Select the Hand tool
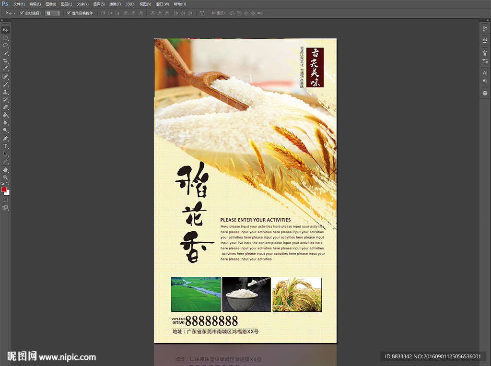The width and height of the screenshot is (491, 366). click(x=6, y=169)
